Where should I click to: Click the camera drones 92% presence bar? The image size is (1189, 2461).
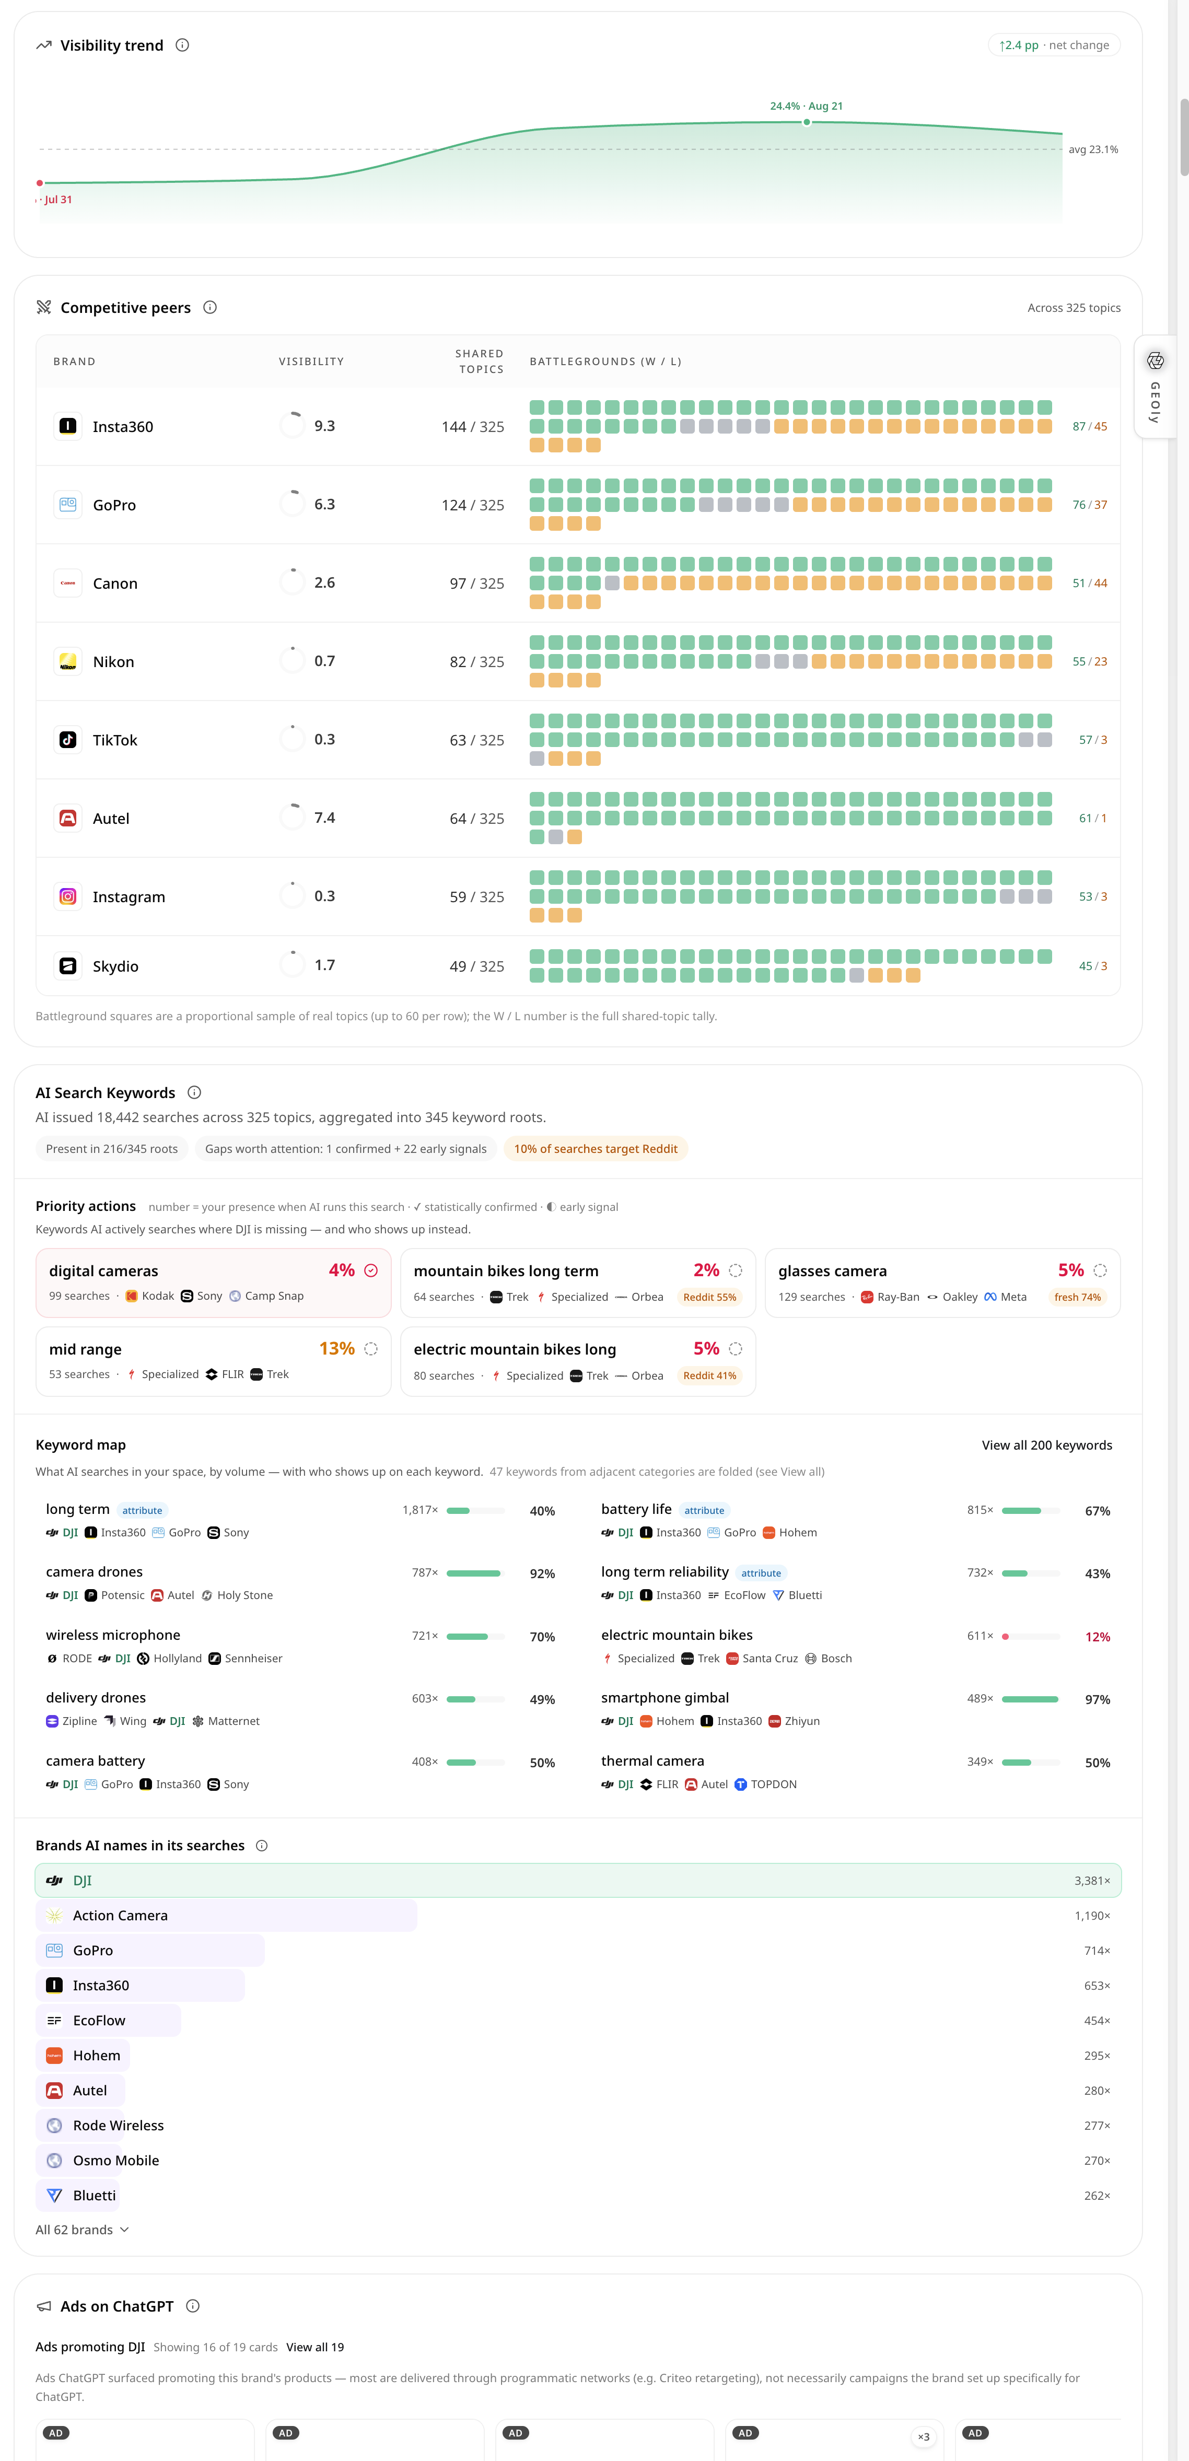tap(475, 1573)
